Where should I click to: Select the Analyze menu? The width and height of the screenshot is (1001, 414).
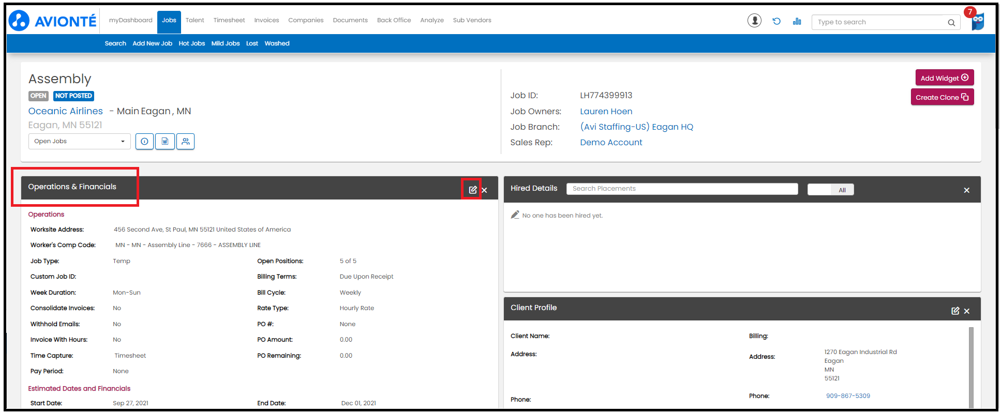coord(432,20)
